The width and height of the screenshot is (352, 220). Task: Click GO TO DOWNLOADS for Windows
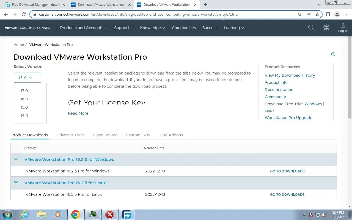tap(287, 171)
